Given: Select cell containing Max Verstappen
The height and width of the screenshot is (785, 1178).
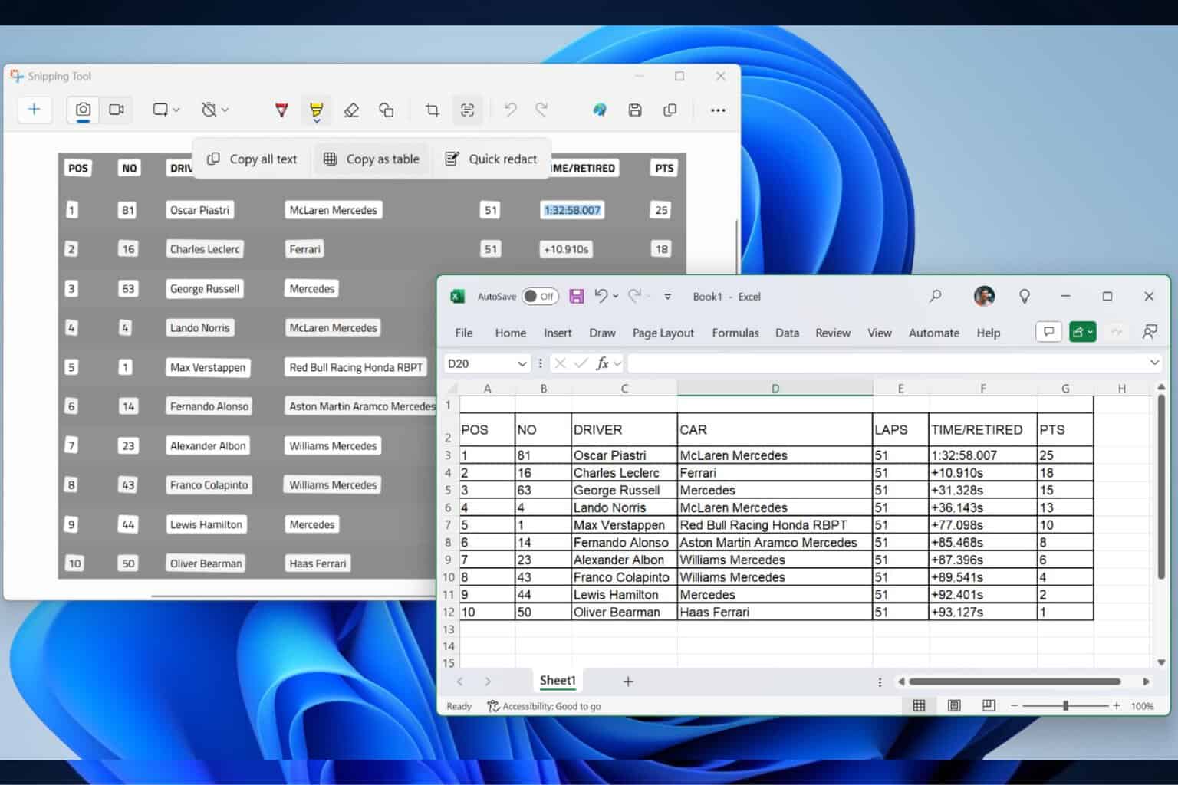Looking at the screenshot, I should [624, 525].
